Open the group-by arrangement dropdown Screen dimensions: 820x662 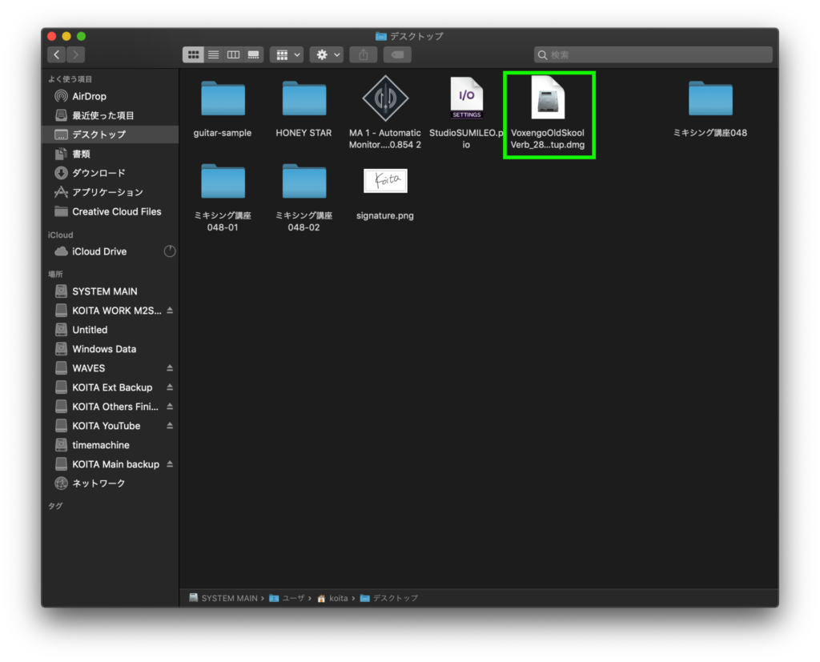pos(286,54)
